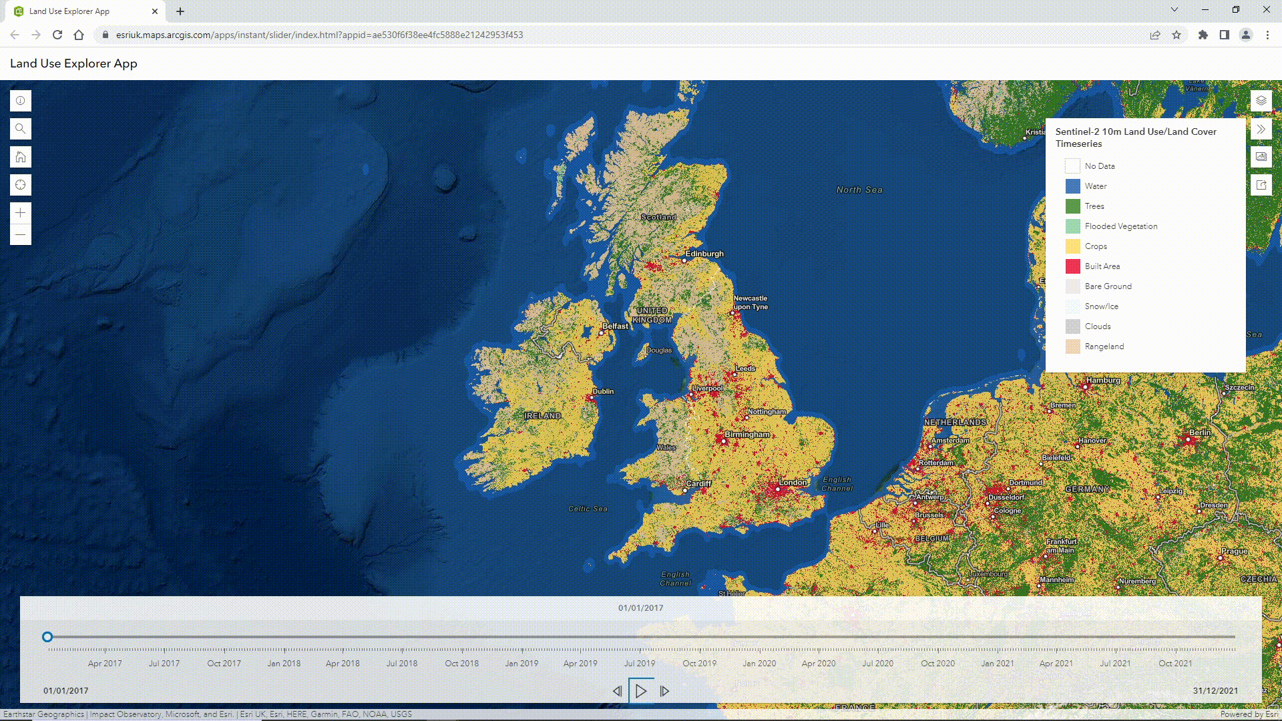The image size is (1282, 721).
Task: Step back to the previous time step
Action: coord(617,691)
